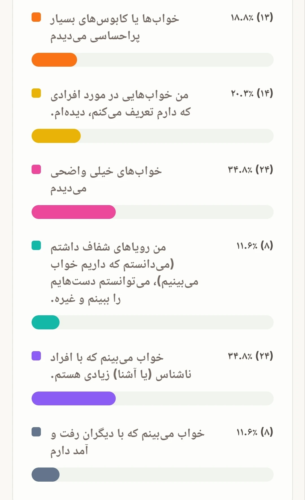Image resolution: width=305 pixels, height=500 pixels.
Task: Click the teal 11.6% progress bar
Action: (152, 322)
